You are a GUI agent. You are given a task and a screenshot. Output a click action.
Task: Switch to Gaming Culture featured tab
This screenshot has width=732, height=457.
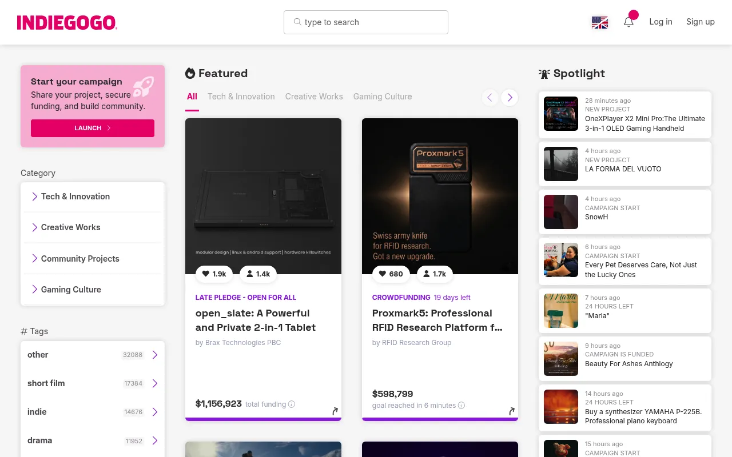383,97
